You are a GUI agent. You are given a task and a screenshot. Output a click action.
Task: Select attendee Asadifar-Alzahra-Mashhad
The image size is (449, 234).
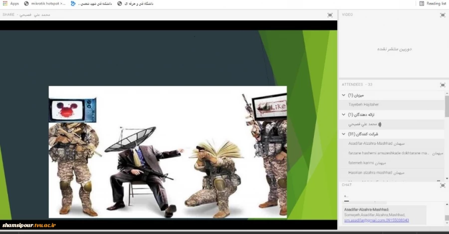392,144
